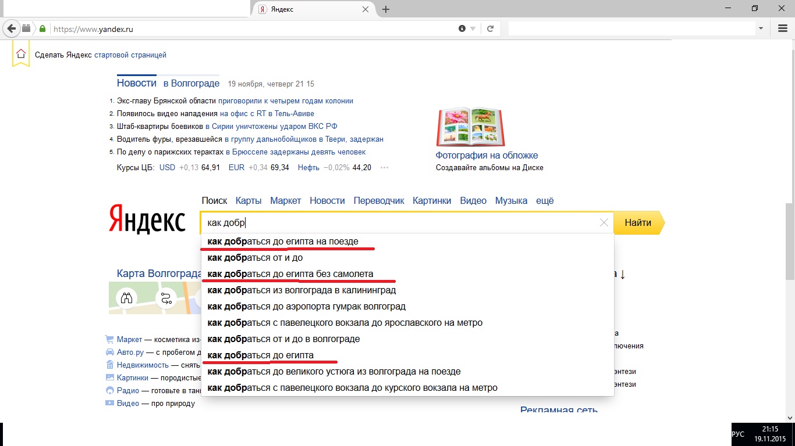Click the route icon on the map

point(166,298)
